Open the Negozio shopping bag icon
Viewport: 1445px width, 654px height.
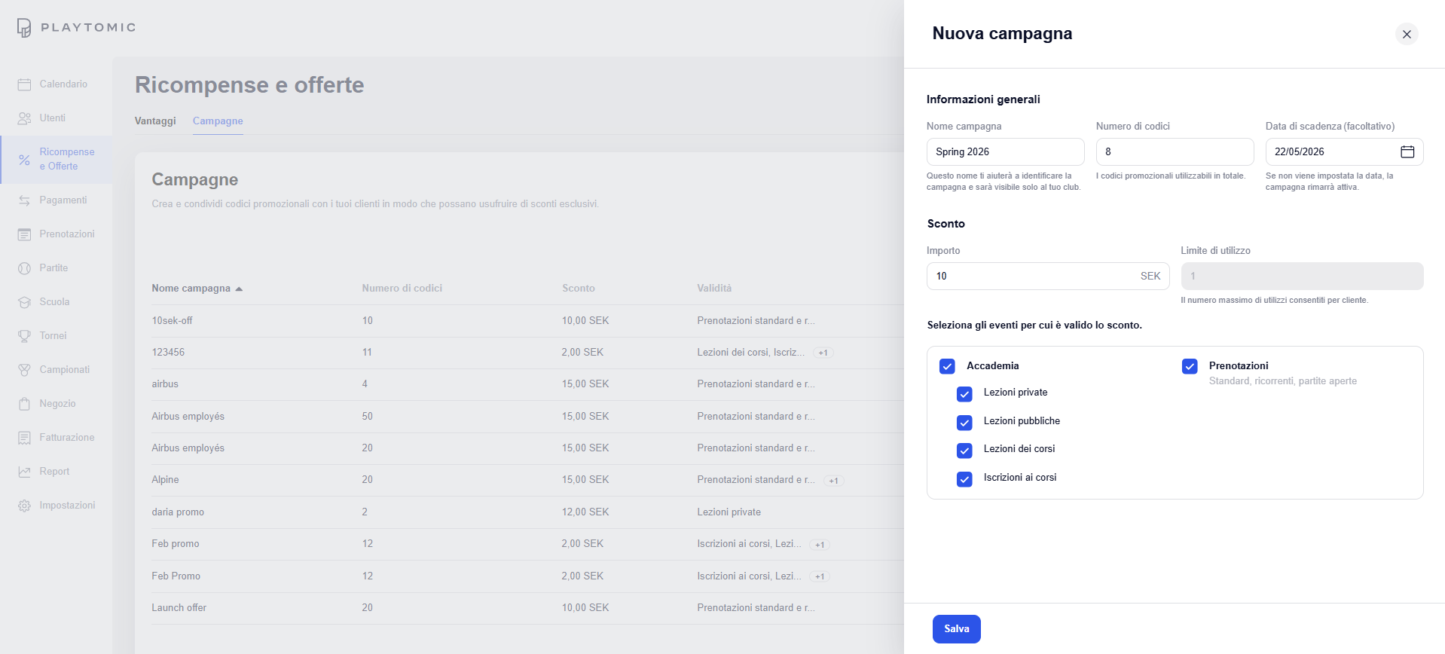click(x=24, y=404)
